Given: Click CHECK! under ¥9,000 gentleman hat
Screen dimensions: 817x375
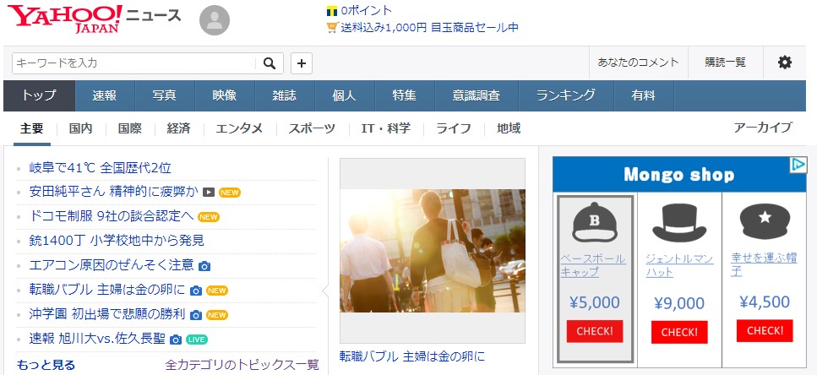Looking at the screenshot, I should tap(679, 332).
